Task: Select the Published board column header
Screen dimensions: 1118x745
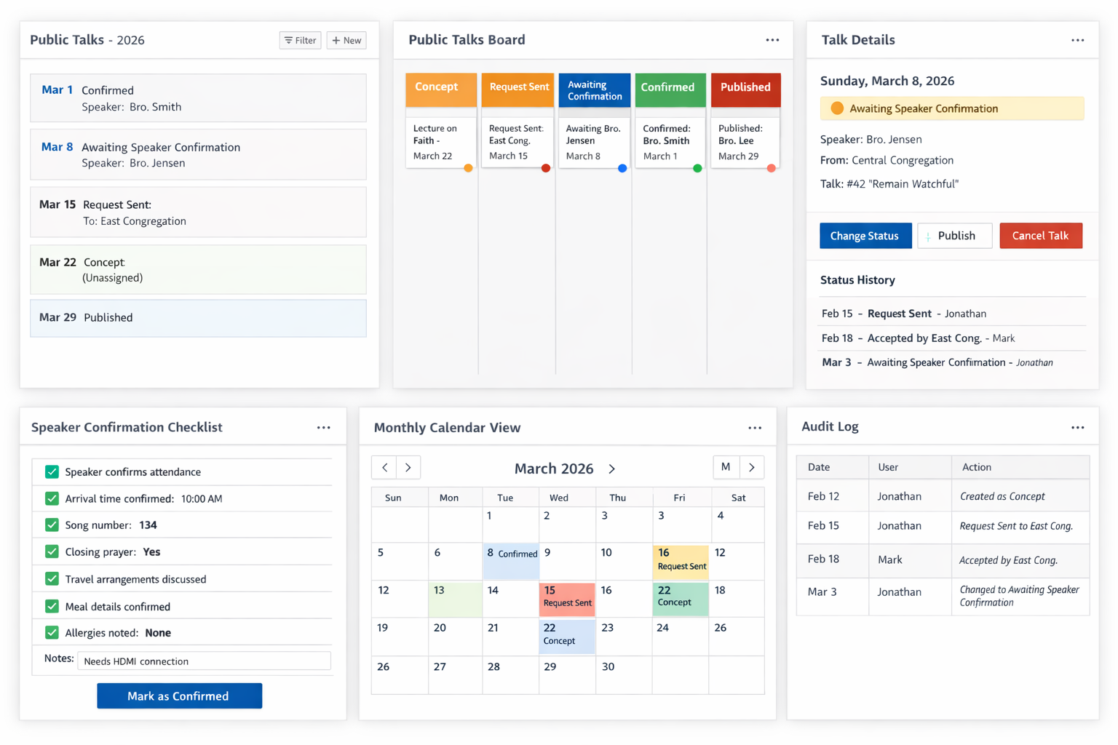Action: (745, 88)
